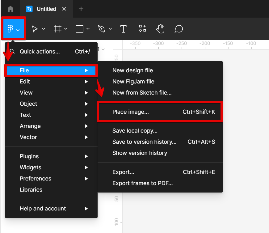Click the Figma main menu logo icon

pyautogui.click(x=10, y=29)
